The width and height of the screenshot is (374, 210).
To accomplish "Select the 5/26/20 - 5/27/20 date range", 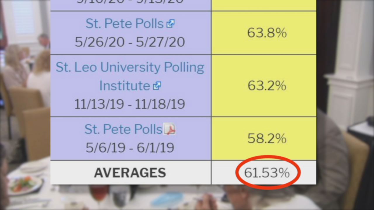I will click(130, 42).
